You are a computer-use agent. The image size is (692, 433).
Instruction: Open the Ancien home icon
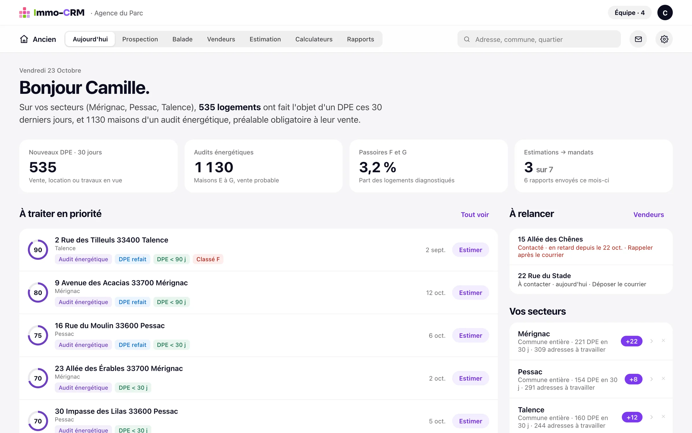coord(24,39)
